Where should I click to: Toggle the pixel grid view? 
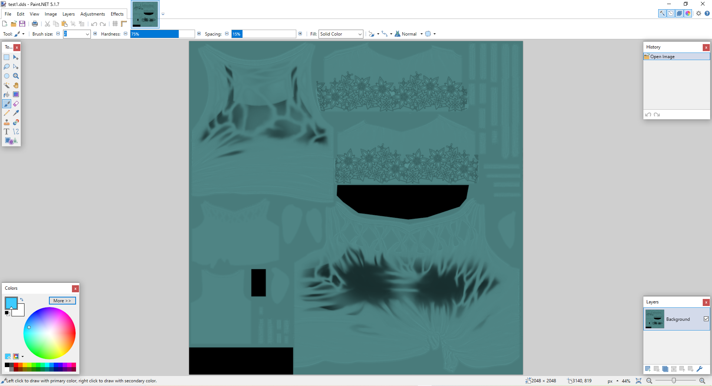pyautogui.click(x=115, y=24)
